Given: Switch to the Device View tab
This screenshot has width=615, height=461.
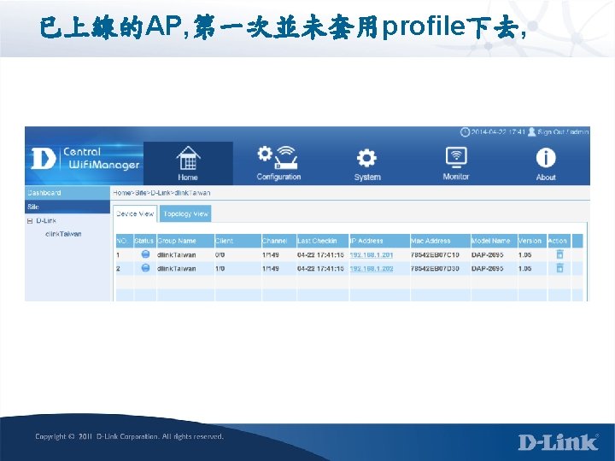Looking at the screenshot, I should (135, 213).
